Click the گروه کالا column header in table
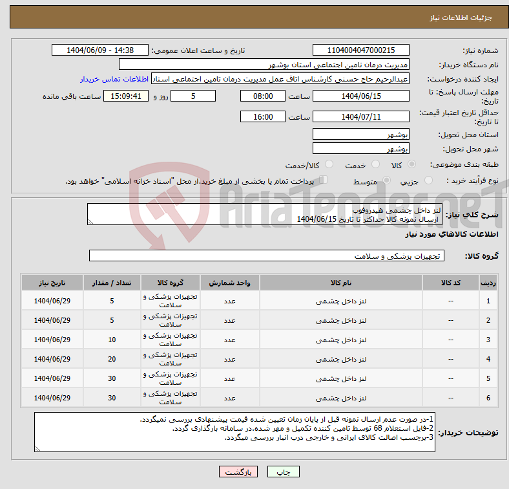Viewport: 509px width, 489px height. pos(171,283)
